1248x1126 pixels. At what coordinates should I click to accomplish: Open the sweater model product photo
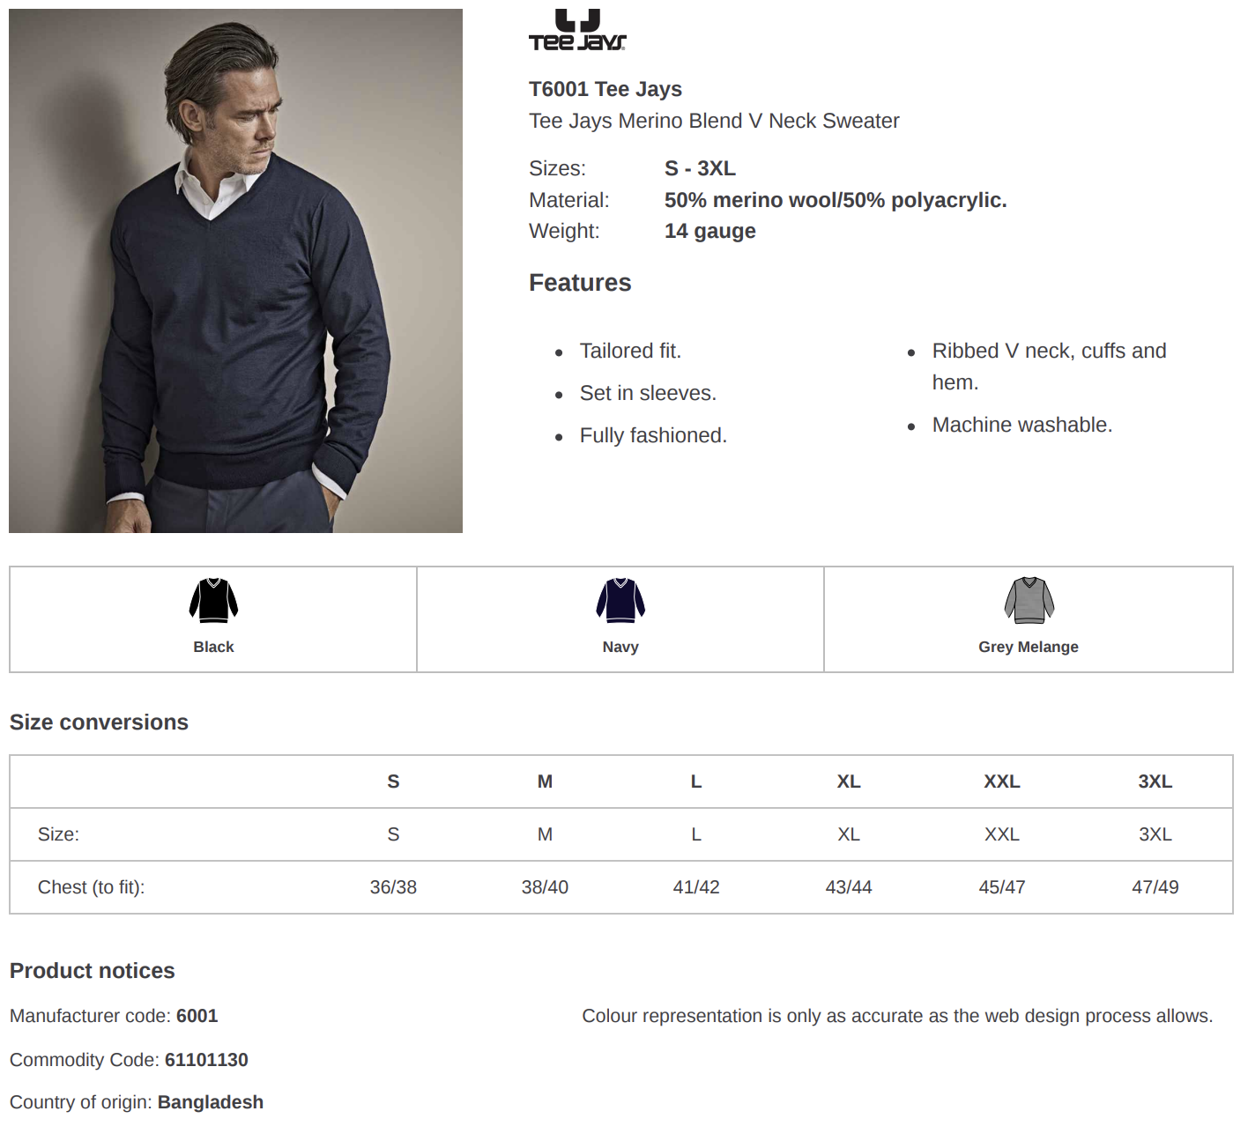[235, 270]
